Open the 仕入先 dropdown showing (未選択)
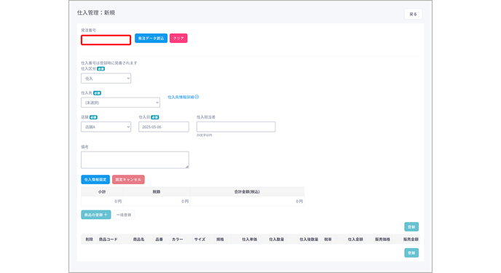Viewport: 501px width, 273px height. click(120, 103)
